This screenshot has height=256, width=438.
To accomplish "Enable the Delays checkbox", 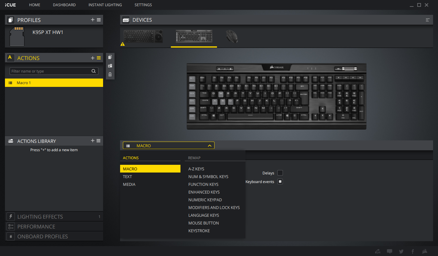I will coord(280,173).
